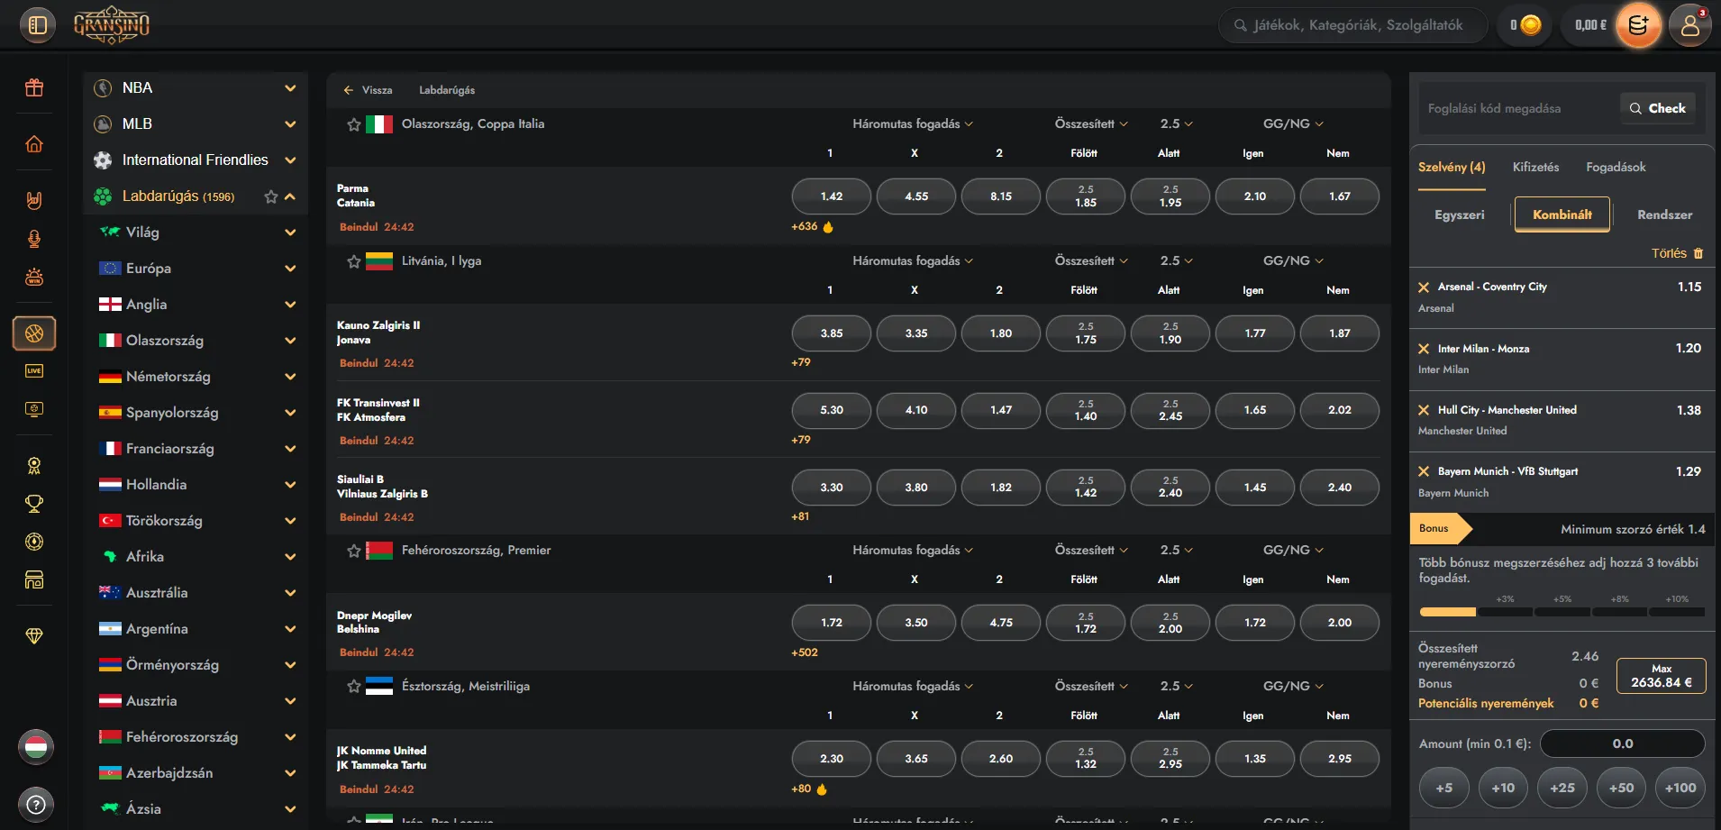Screen dimensions: 1721x830
Task: Switch to the Kifizetés tab
Action: click(1535, 168)
